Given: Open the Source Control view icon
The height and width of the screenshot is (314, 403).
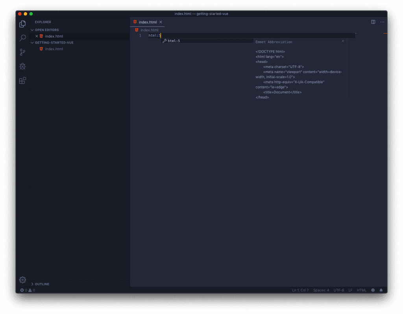Looking at the screenshot, I should click(x=22, y=52).
